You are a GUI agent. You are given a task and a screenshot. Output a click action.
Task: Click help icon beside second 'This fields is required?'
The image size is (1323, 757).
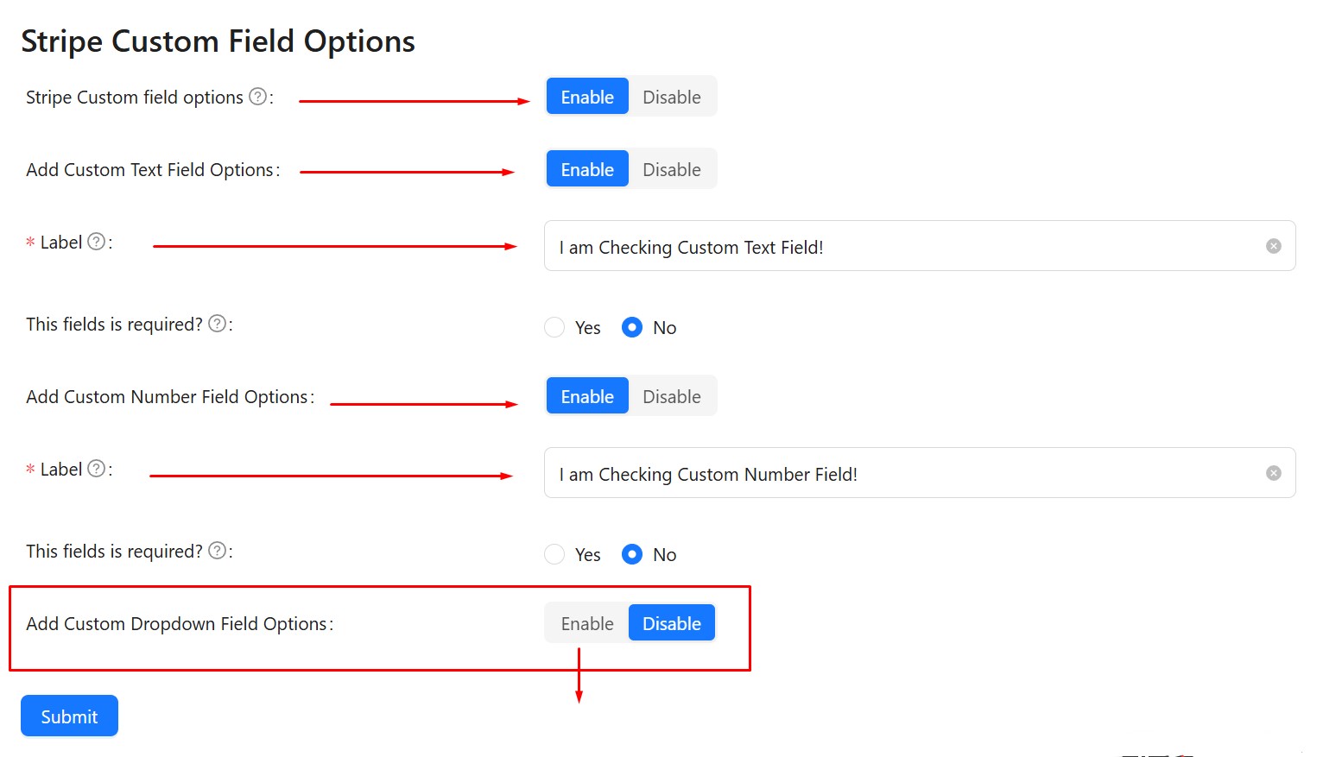point(218,551)
